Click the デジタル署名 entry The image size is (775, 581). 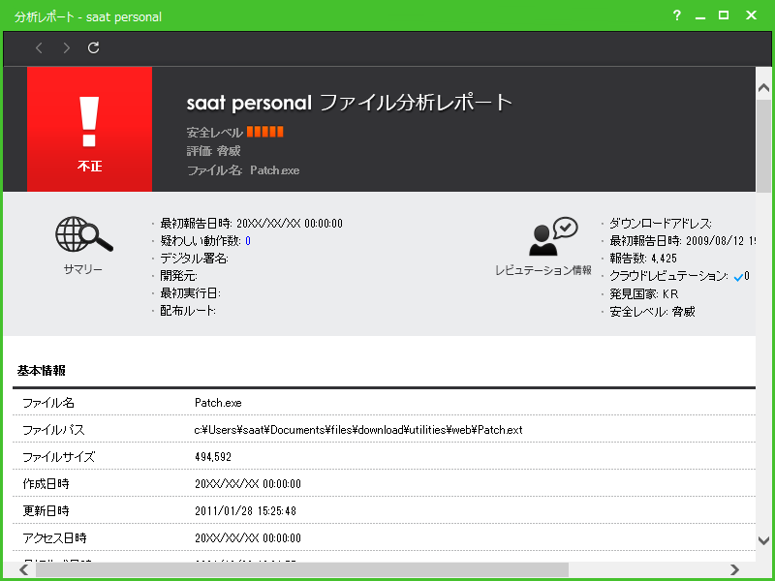[x=195, y=259]
